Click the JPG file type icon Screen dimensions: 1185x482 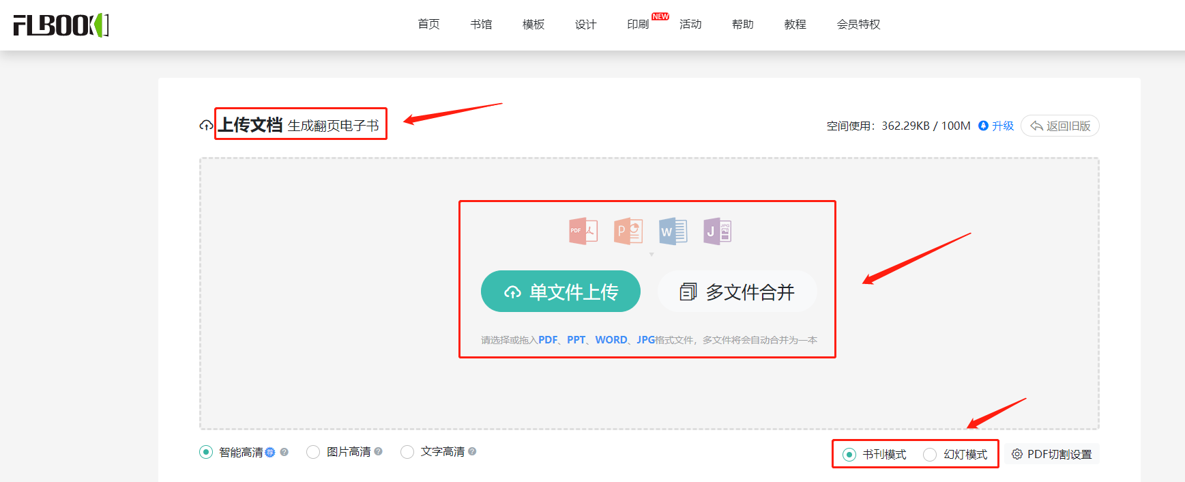click(x=718, y=231)
